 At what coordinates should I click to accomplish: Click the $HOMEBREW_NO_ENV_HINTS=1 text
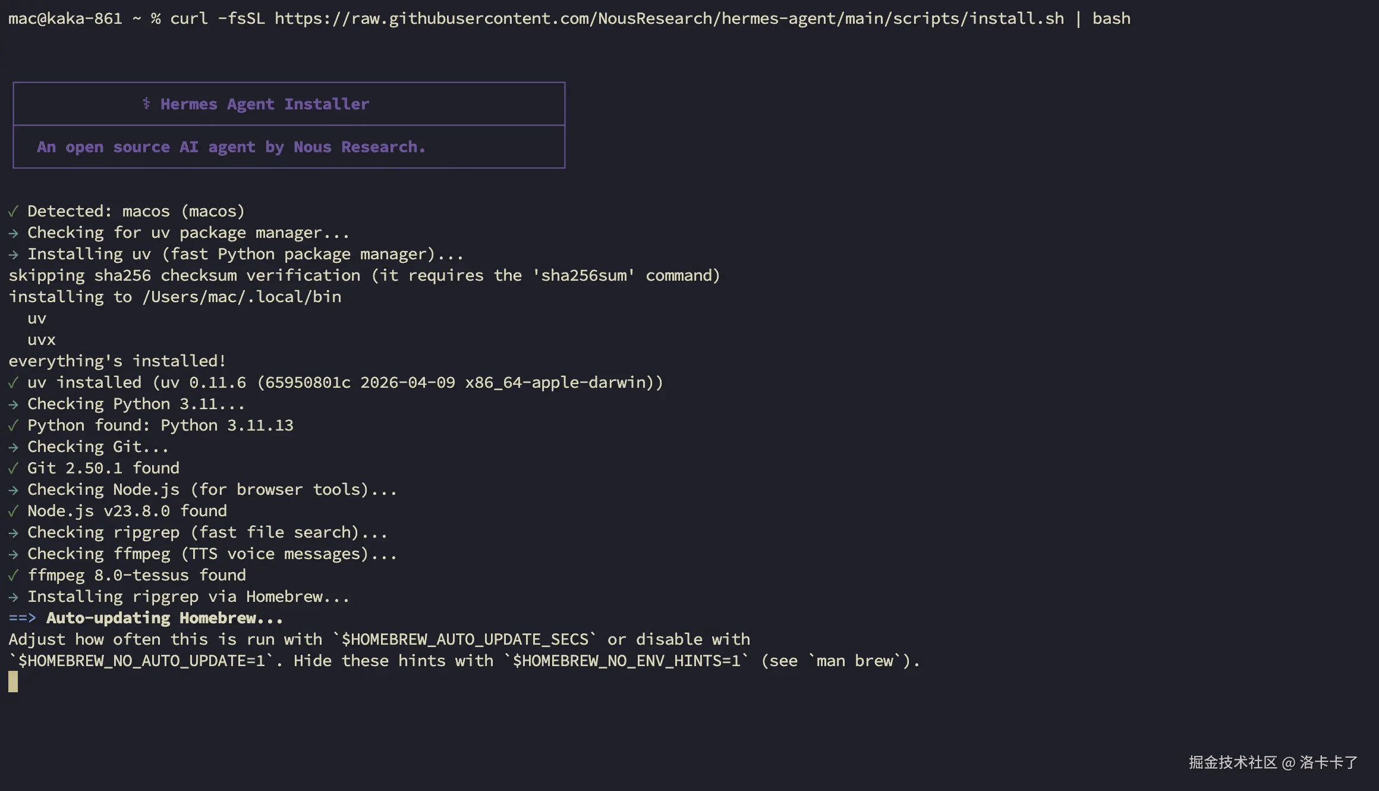(626, 661)
